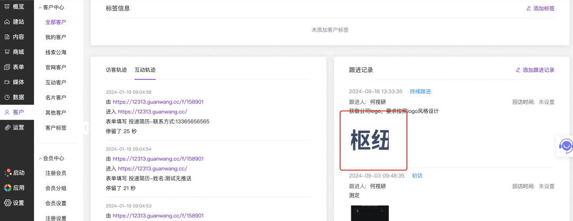
Task: Open 数据 data section
Action: (15, 97)
